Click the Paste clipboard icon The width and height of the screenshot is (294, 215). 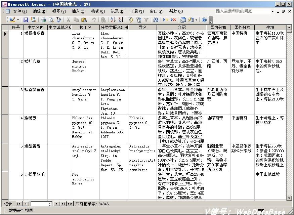(x=84, y=20)
